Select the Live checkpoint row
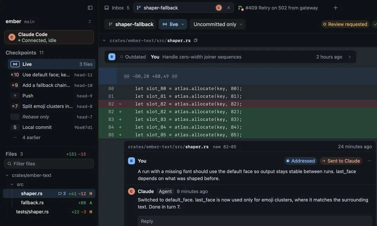 pos(52,64)
